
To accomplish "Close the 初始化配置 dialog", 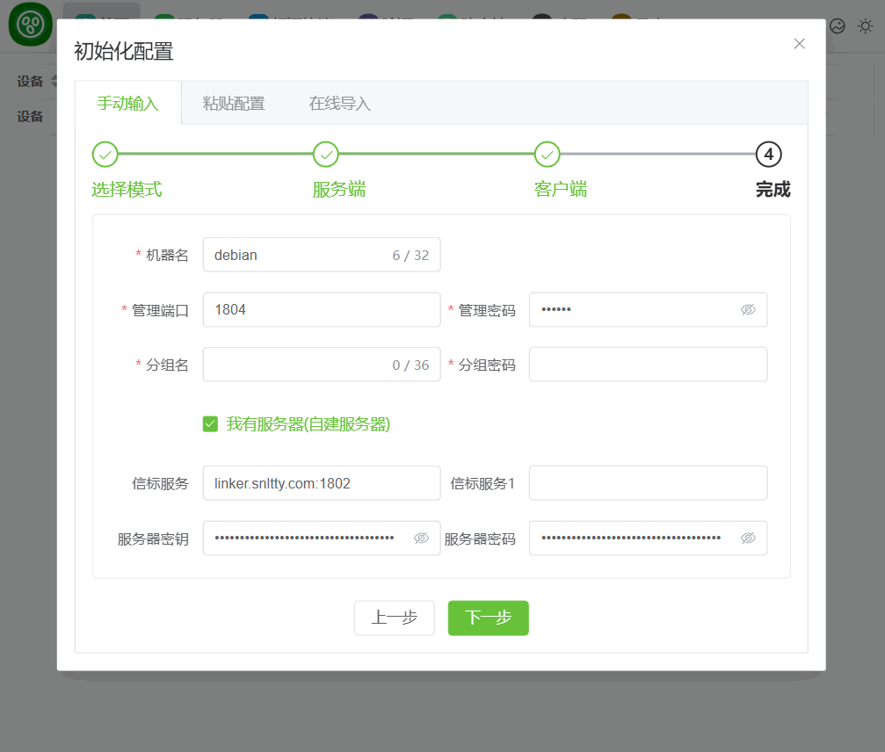I will click(x=799, y=44).
